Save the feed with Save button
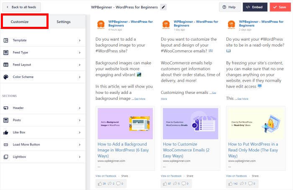Viewport: 293px width, 190px height. click(x=280, y=7)
